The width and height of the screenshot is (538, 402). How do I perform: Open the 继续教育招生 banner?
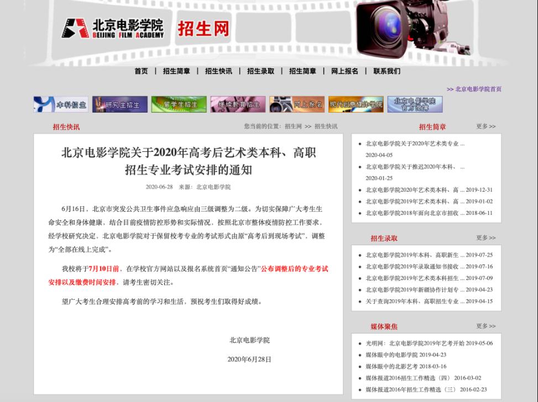point(238,104)
